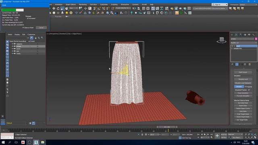
Task: Click the Mirror tool icon
Action: tap(134, 8)
